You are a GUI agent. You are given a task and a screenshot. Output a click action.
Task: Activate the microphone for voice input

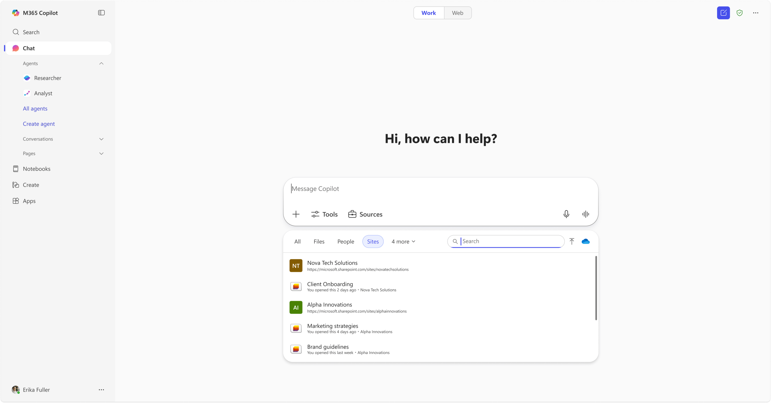coord(566,214)
